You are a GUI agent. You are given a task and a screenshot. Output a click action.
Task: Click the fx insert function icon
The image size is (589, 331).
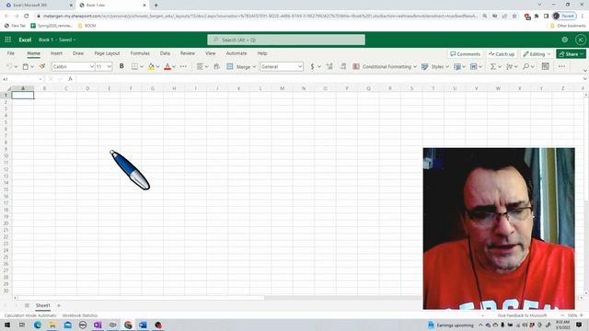[70, 79]
